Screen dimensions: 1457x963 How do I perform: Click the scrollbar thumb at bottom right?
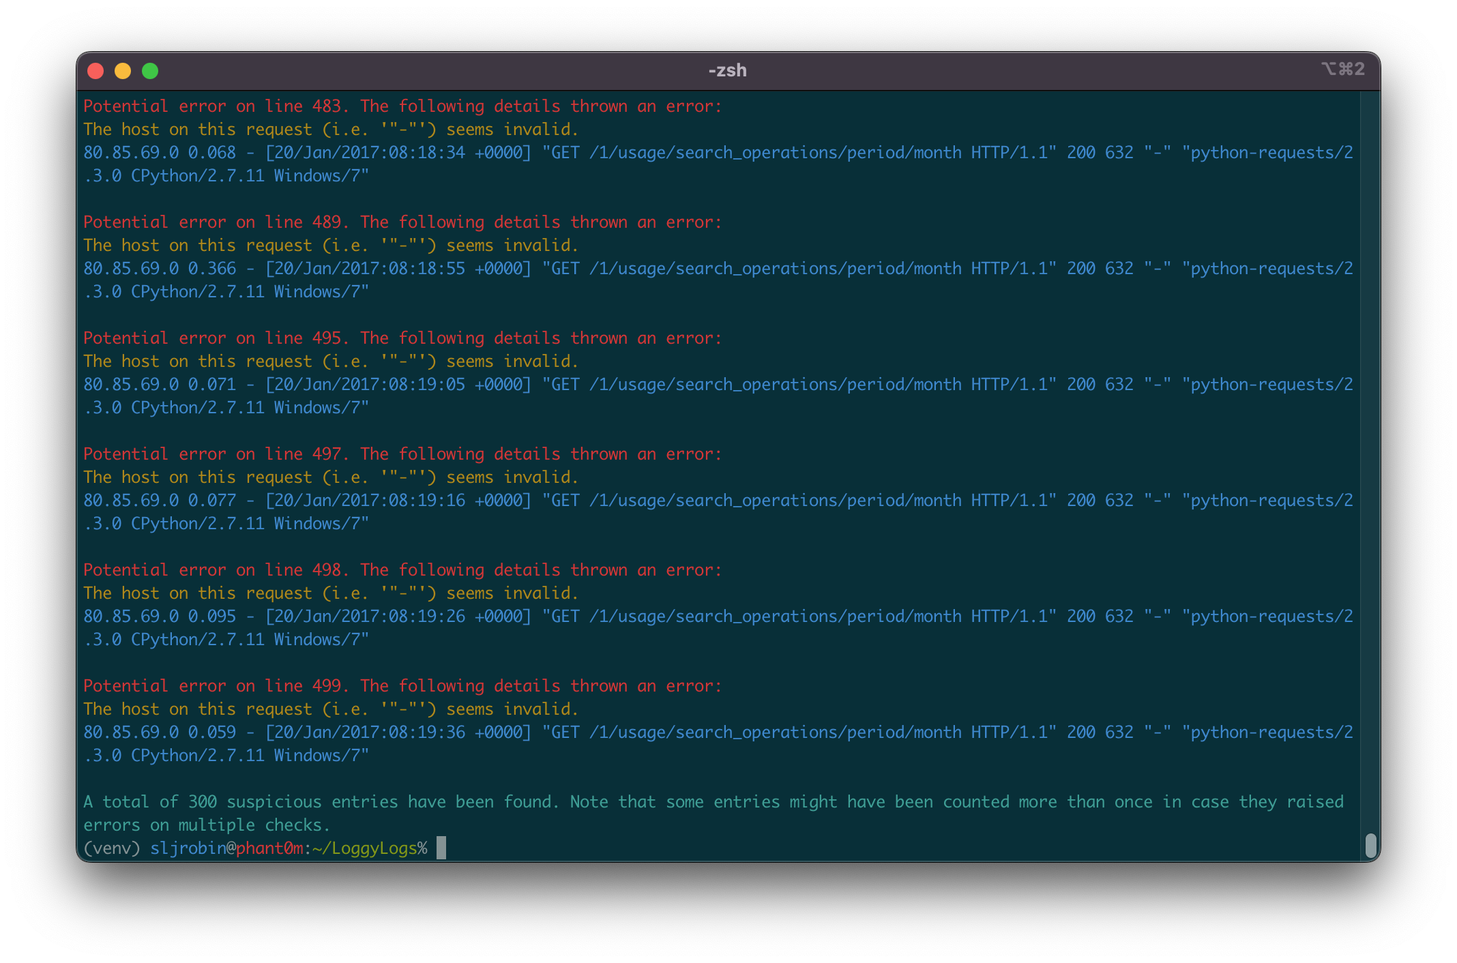click(x=1370, y=845)
